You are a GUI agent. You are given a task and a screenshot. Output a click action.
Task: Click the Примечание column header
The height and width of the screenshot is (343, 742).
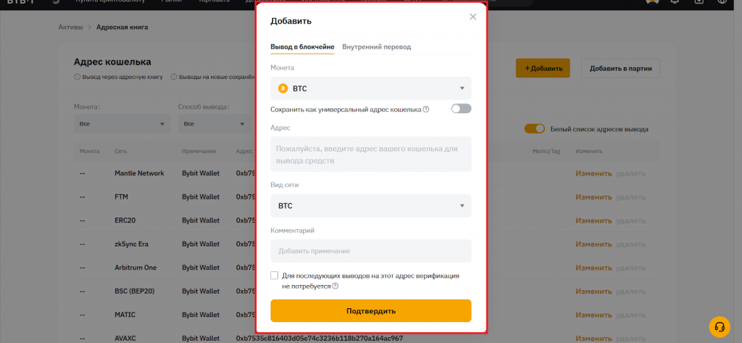[x=199, y=151]
